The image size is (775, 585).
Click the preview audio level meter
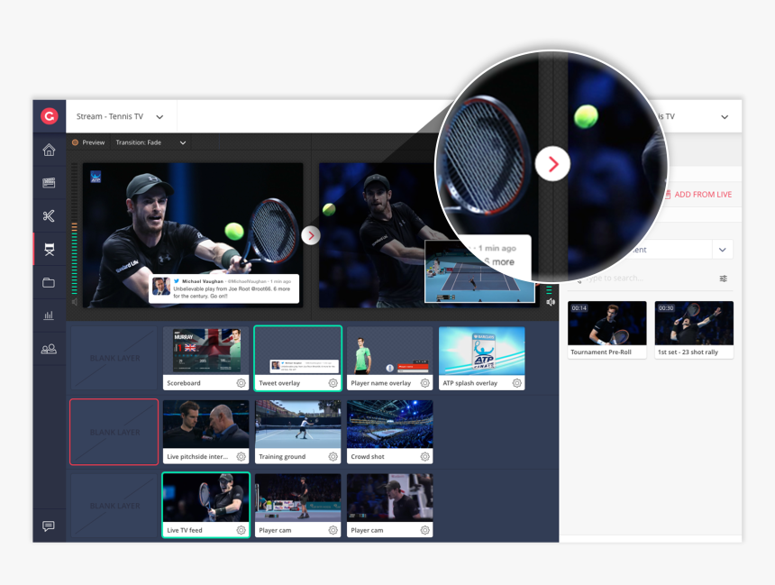click(x=75, y=230)
